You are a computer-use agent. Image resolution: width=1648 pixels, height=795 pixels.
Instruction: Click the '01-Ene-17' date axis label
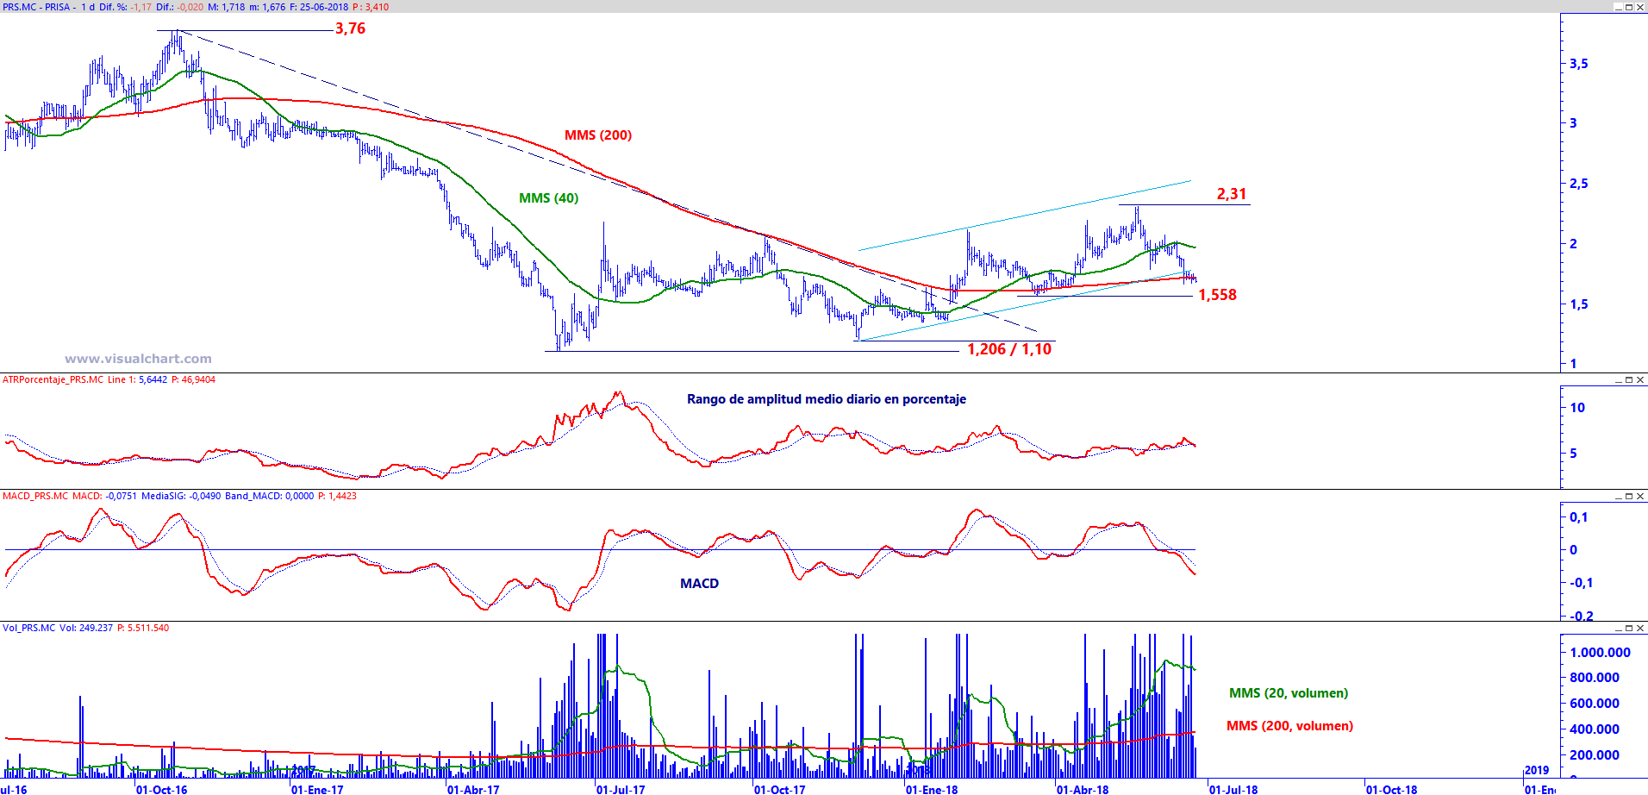point(317,789)
